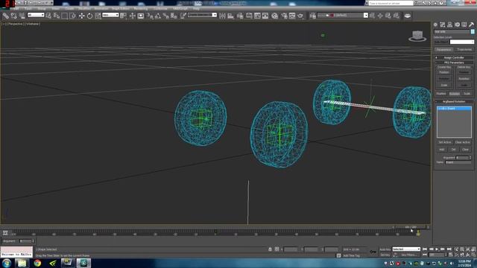Activate Select and Manipulate tool
477x268 pixels.
(x=133, y=16)
